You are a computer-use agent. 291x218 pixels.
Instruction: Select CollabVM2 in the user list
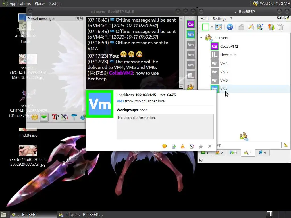(x=229, y=46)
